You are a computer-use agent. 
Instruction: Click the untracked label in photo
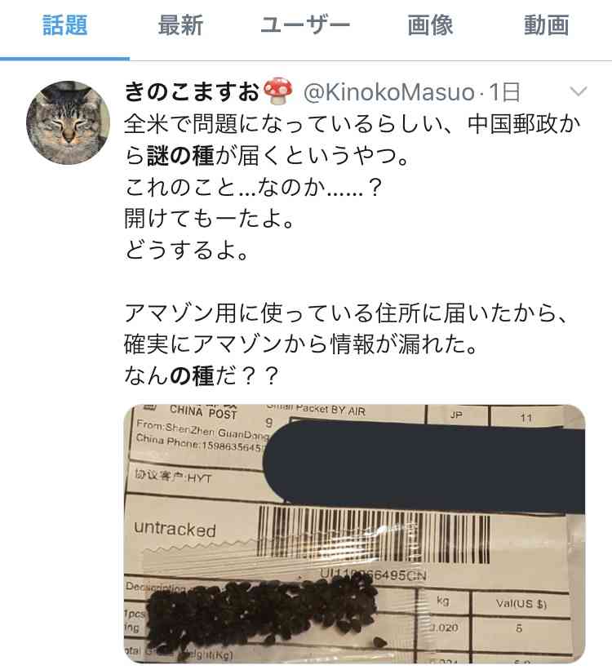(x=175, y=529)
